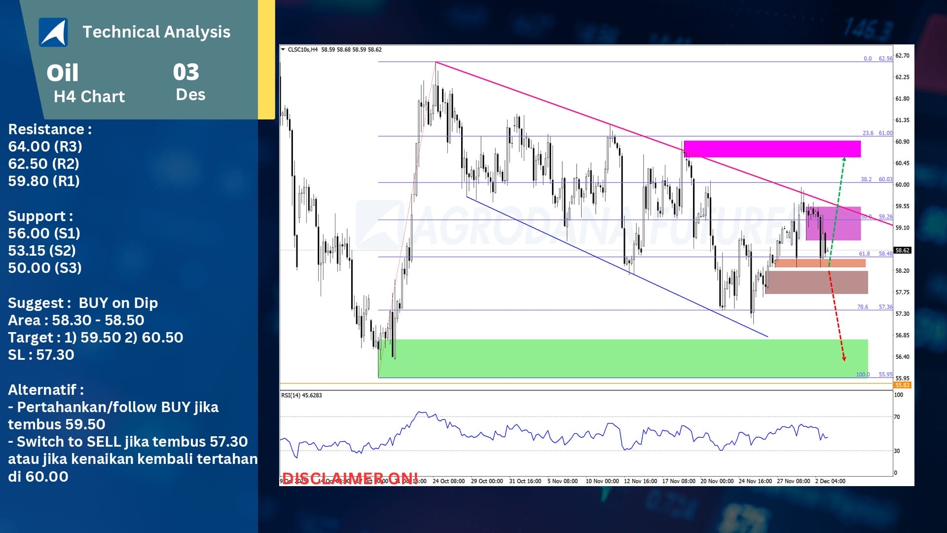Image resolution: width=947 pixels, height=533 pixels.
Task: Click the chart symbol dropdown triangle
Action: [x=283, y=49]
